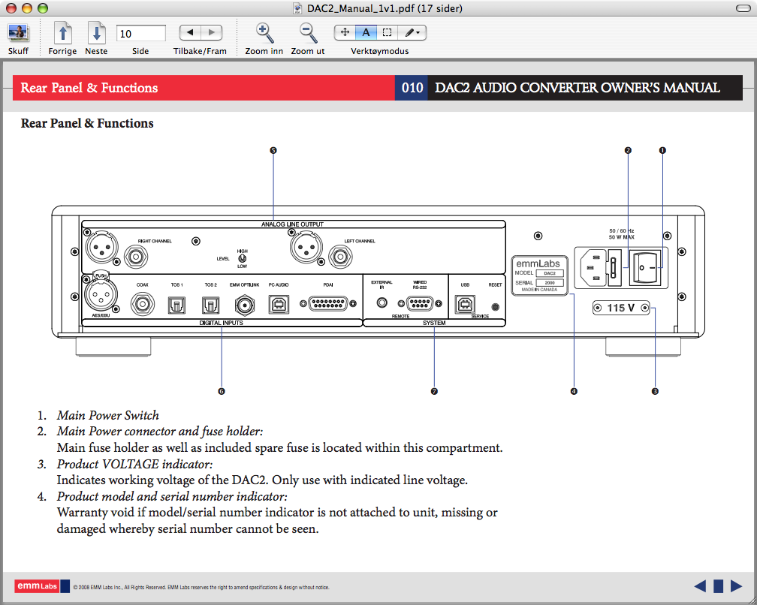Viewport: 757px width, 605px height.
Task: Click the COAX input jack in diagram
Action: pyautogui.click(x=143, y=305)
